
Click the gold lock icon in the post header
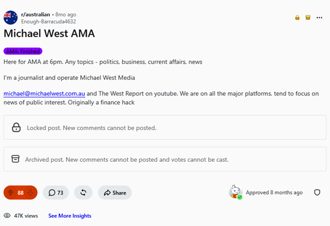click(297, 18)
